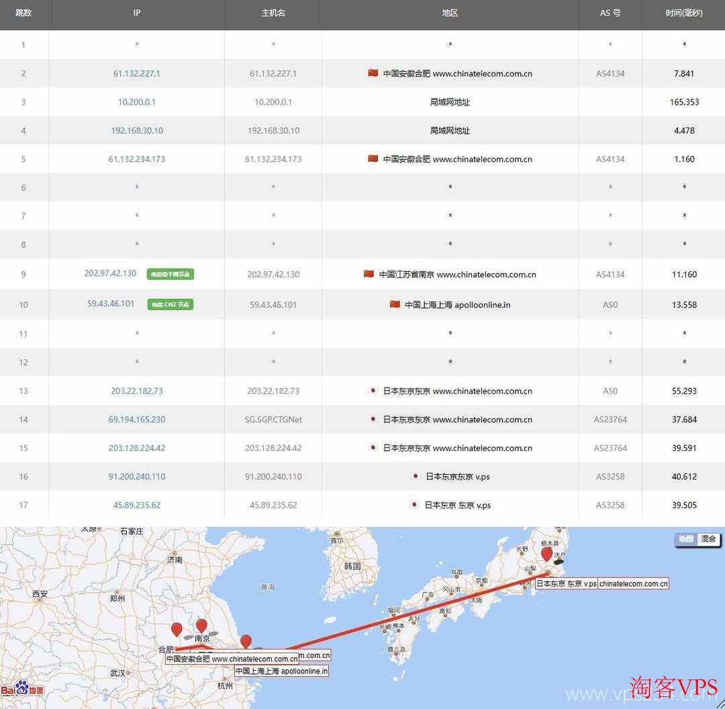
Task: Switch the map to 混合 view
Action: coord(708,539)
